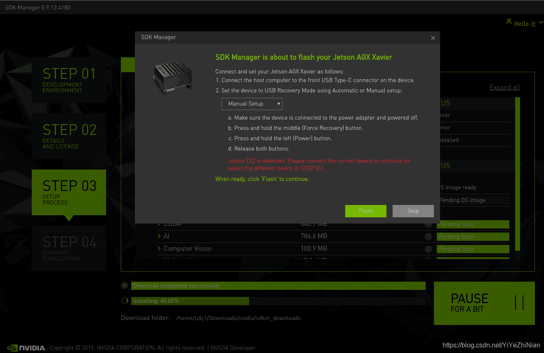The height and width of the screenshot is (353, 544).
Task: Click the installing spinner icon
Action: (x=125, y=301)
